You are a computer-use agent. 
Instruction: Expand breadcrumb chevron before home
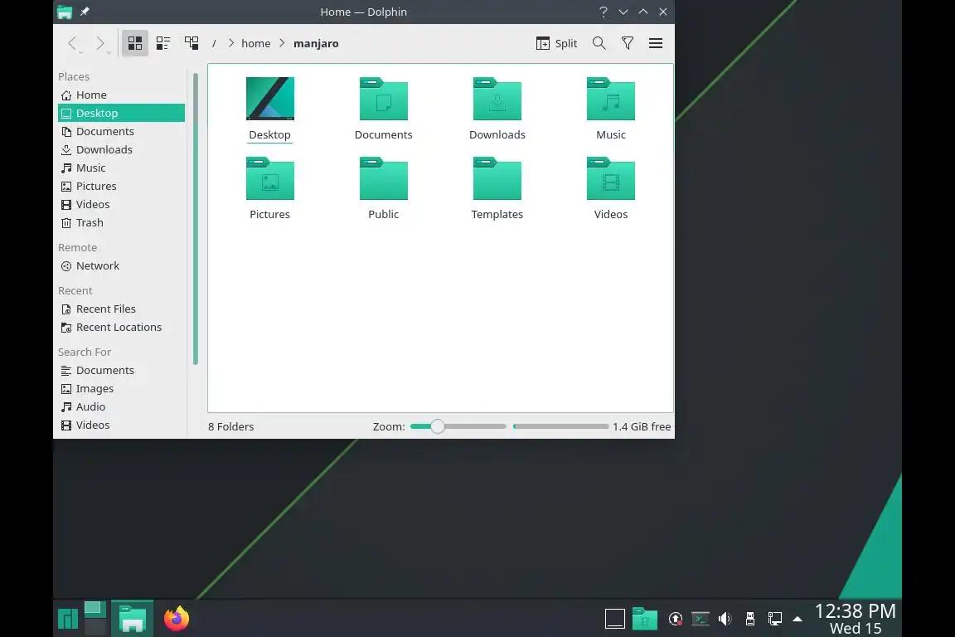(x=230, y=43)
